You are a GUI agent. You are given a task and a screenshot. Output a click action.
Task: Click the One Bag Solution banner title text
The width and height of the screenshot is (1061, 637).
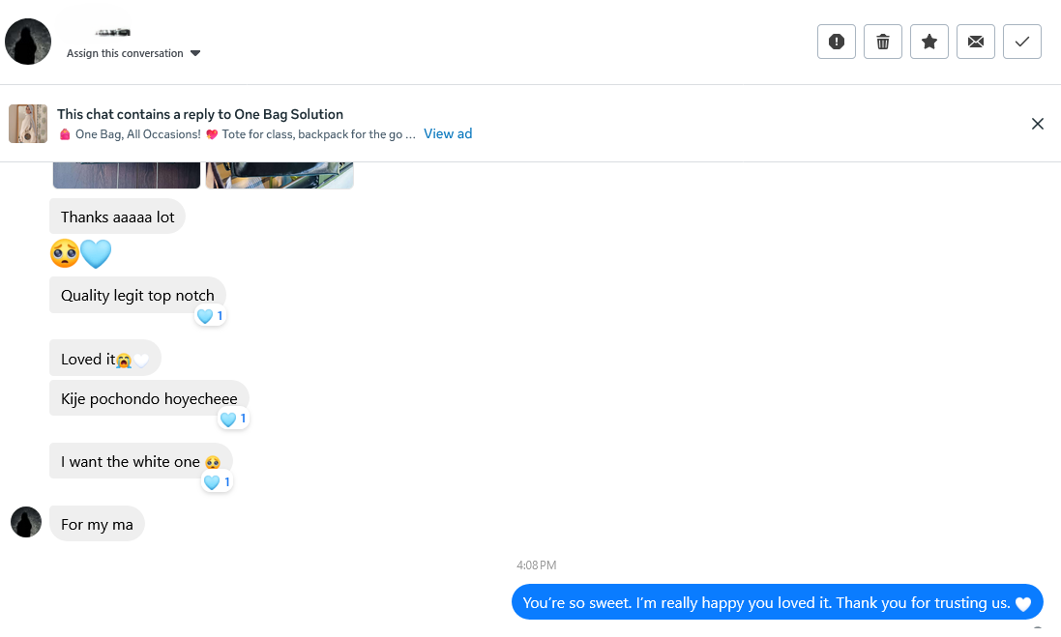click(200, 114)
